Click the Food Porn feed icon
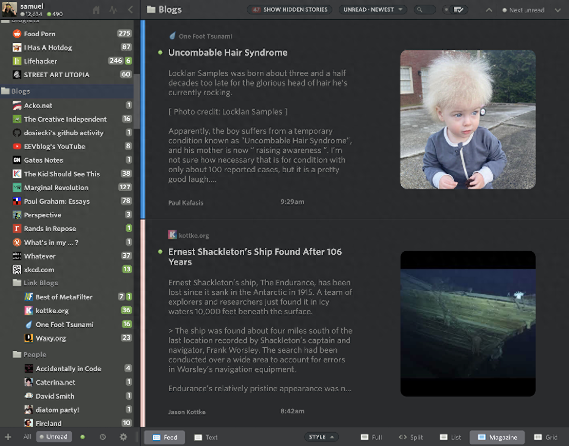Image resolution: width=569 pixels, height=446 pixels. point(17,34)
